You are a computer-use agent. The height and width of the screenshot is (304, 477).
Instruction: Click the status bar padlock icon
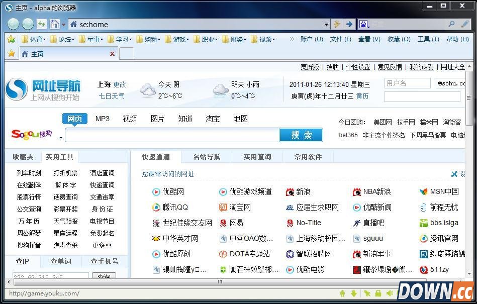(378, 293)
